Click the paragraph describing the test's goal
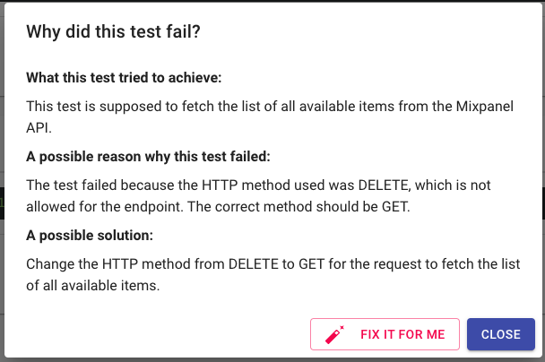Image resolution: width=545 pixels, height=362 pixels. (269, 106)
